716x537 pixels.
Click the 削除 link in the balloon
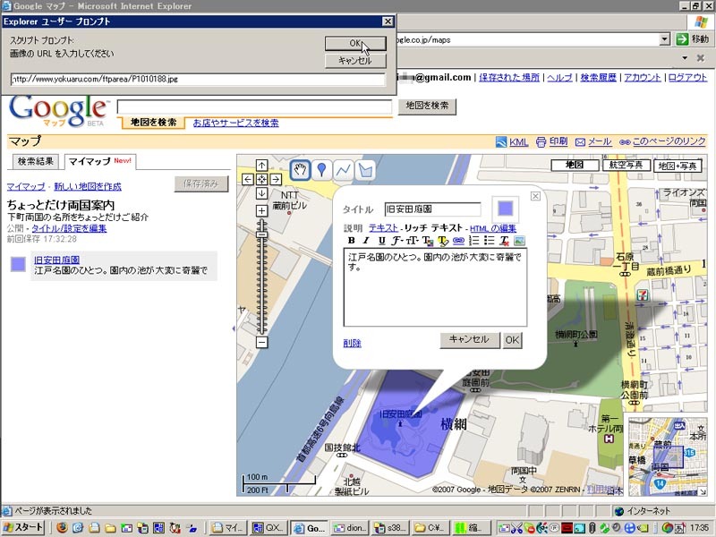click(x=352, y=343)
